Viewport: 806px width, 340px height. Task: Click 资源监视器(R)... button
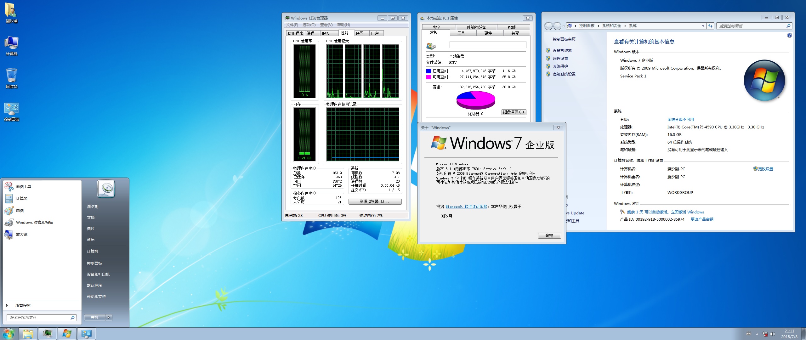point(375,201)
